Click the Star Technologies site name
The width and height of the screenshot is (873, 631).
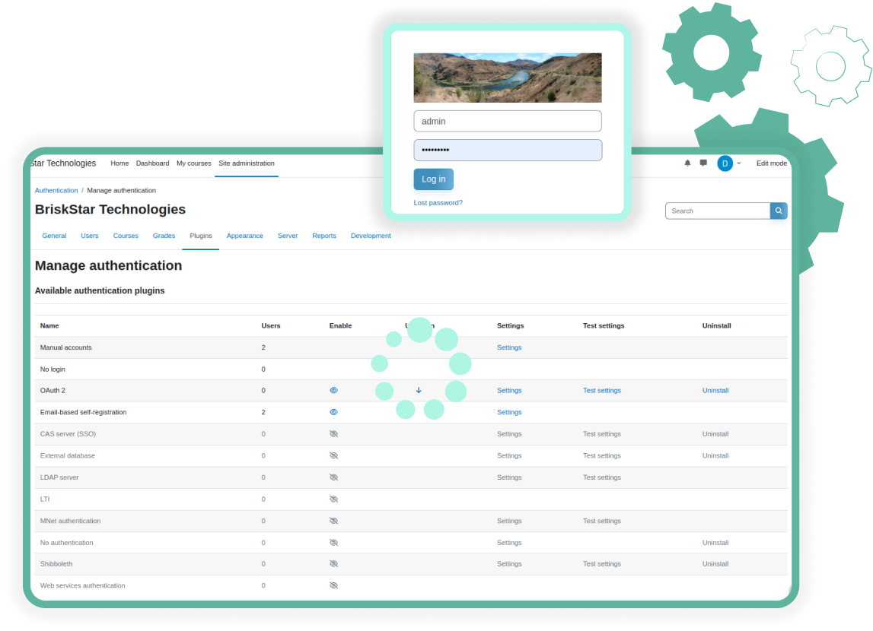[63, 163]
